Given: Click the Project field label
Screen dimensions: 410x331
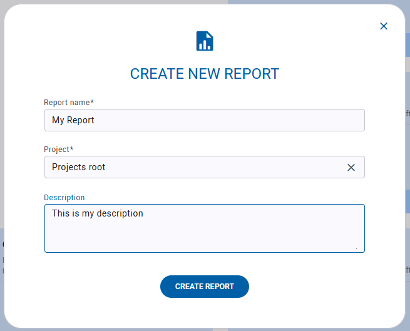Looking at the screenshot, I should click(57, 149).
